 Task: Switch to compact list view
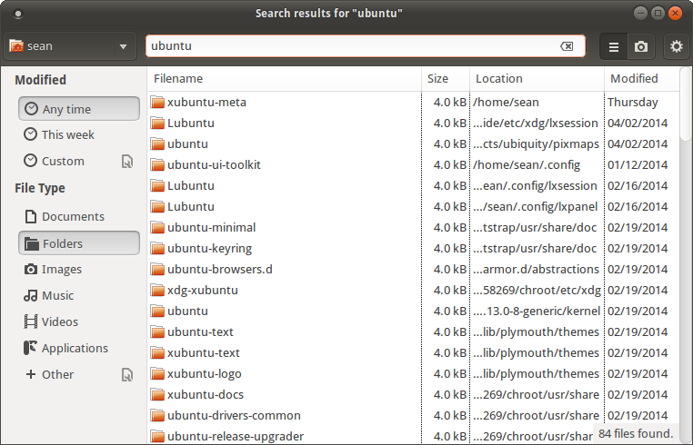[x=614, y=46]
